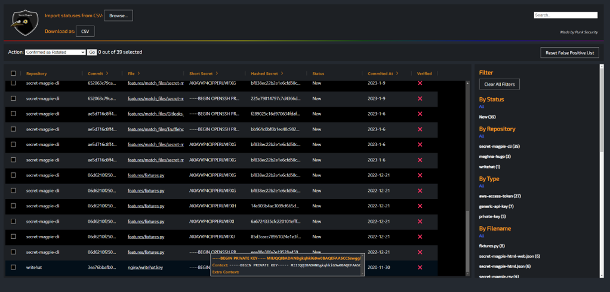
Task: Click the arrow beside Hashed Secret header
Action: (x=282, y=73)
